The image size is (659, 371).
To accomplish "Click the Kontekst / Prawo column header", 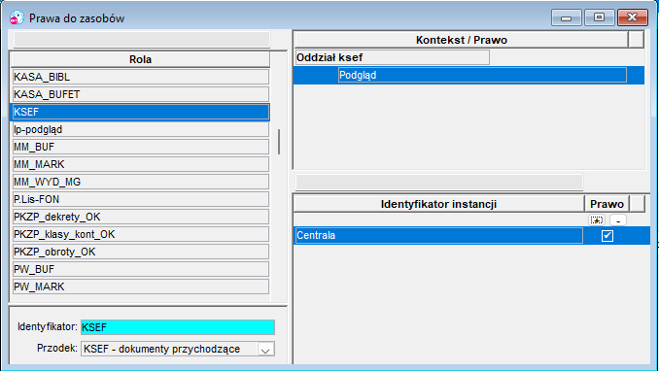I will coord(461,40).
